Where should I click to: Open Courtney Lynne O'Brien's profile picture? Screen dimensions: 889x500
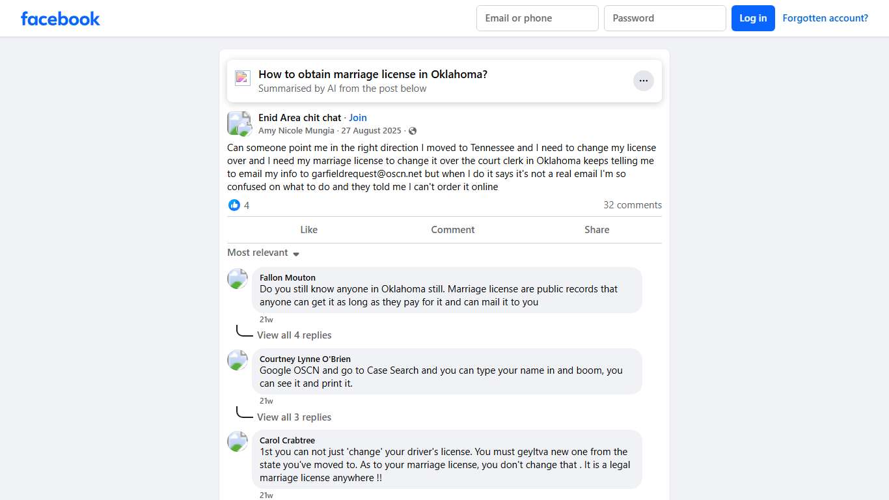[x=238, y=360]
